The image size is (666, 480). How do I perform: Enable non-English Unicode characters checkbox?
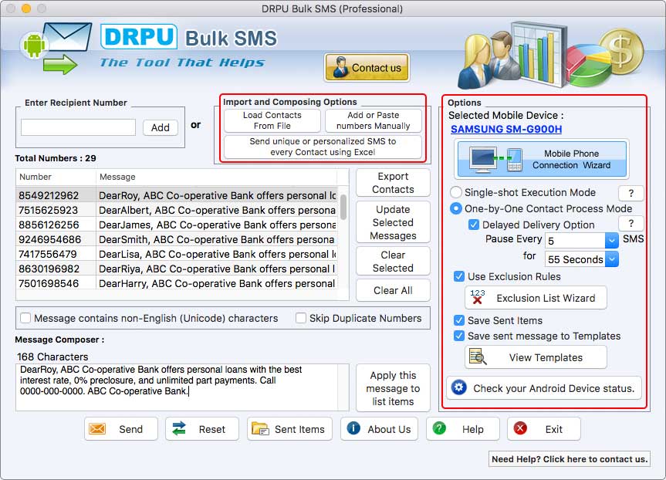point(25,318)
